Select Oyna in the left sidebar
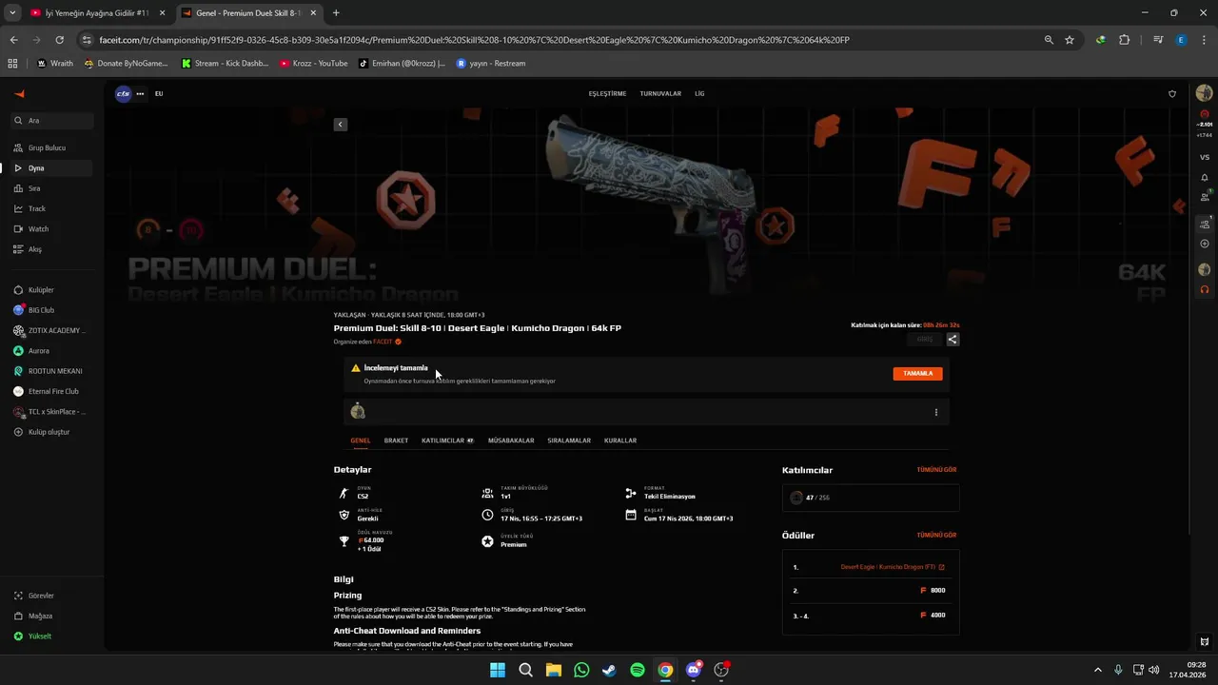 point(51,168)
